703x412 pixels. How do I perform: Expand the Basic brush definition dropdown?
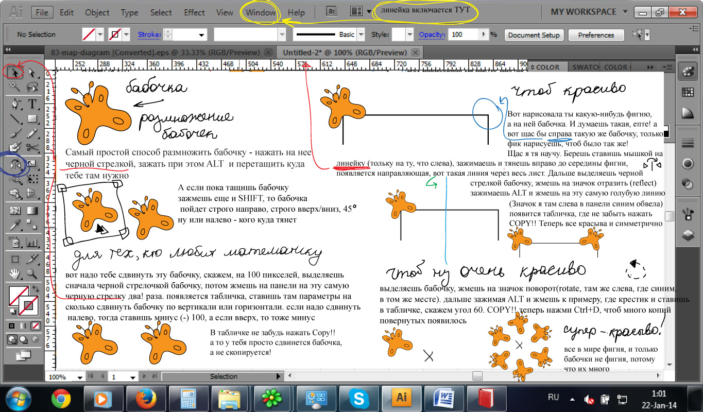point(361,35)
